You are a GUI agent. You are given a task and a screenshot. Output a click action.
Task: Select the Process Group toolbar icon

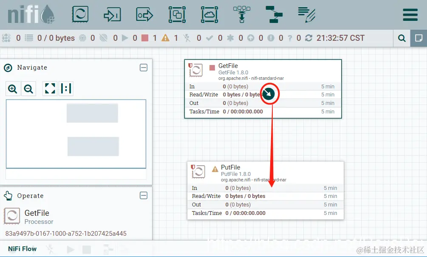click(177, 14)
